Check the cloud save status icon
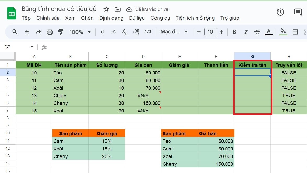The height and width of the screenshot is (173, 307). [129, 9]
